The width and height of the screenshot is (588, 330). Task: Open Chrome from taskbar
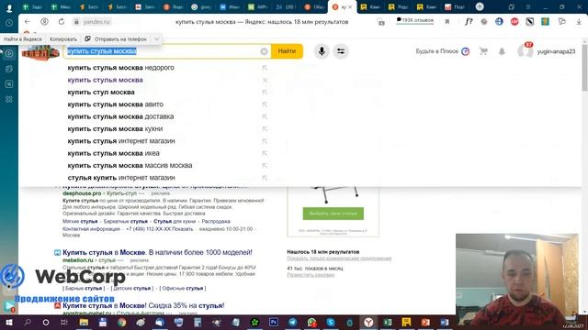[x=121, y=322]
